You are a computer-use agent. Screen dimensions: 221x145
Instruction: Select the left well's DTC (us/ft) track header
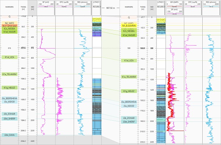pyautogui.click(x=64, y=4)
